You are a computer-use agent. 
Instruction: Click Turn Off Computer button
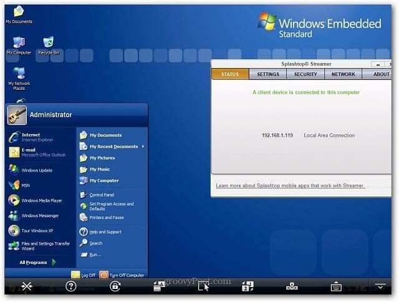(122, 275)
